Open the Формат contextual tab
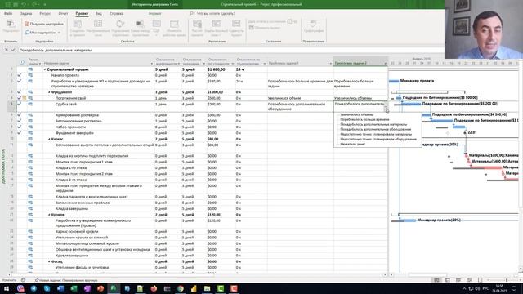 click(154, 14)
